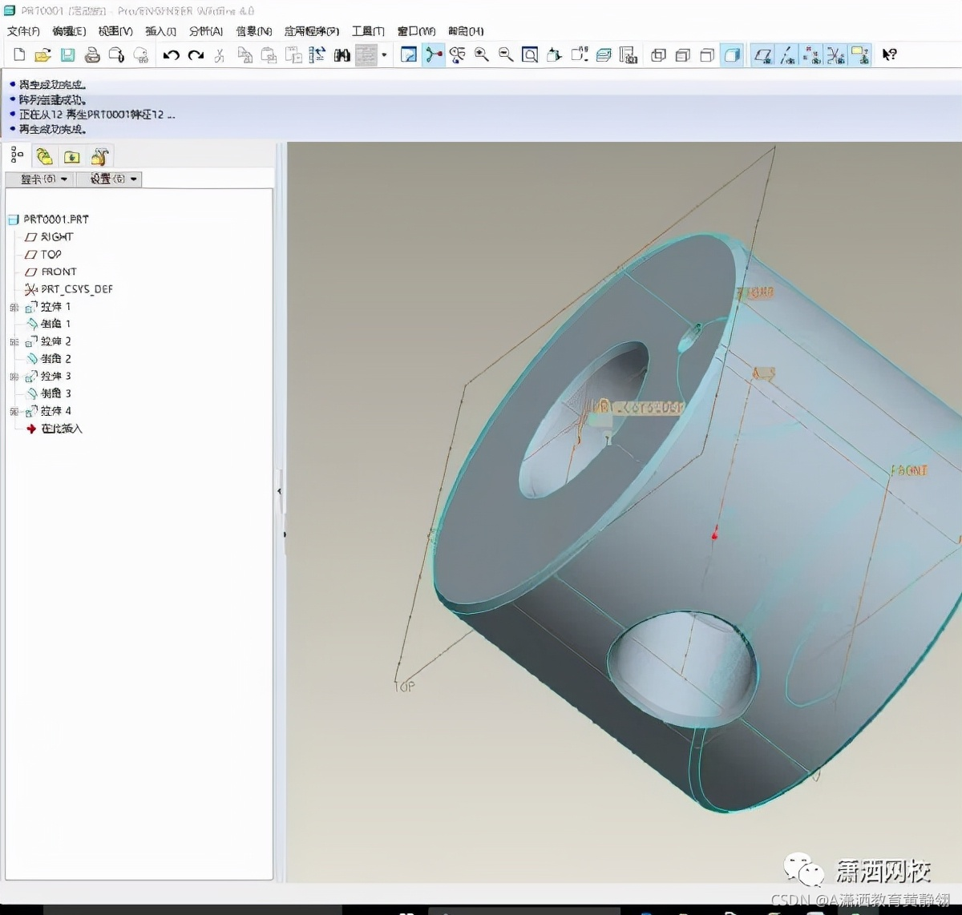Image resolution: width=962 pixels, height=915 pixels.
Task: Click the new file icon
Action: pyautogui.click(x=19, y=55)
